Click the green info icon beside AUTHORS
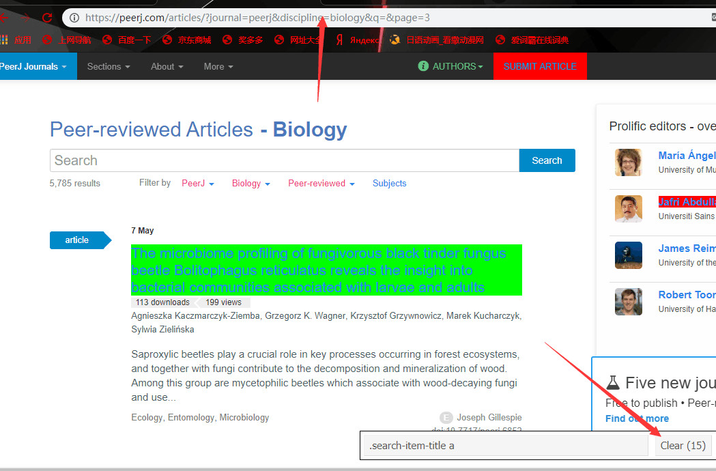 (423, 66)
